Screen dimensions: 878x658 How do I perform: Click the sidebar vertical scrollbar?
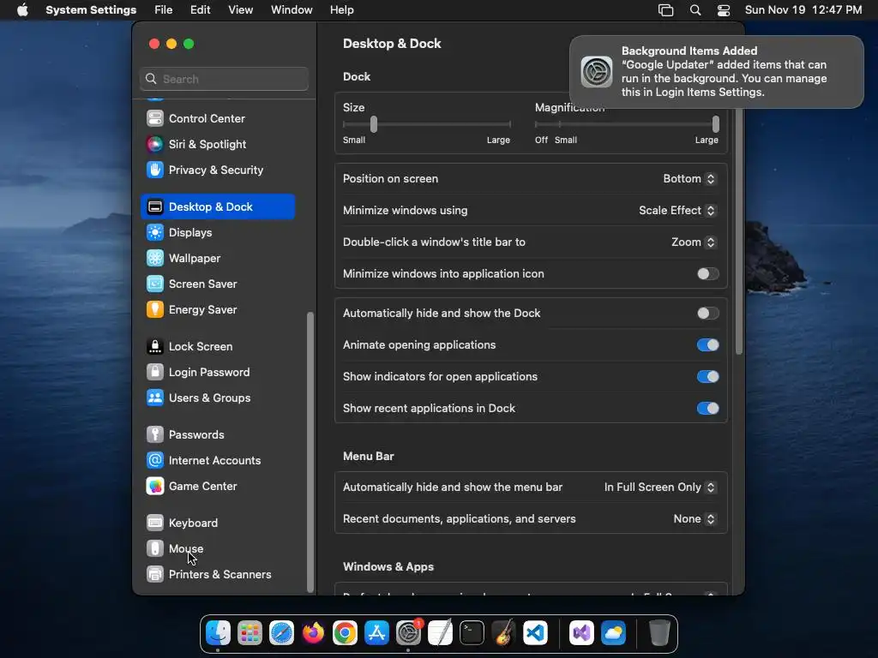310,452
